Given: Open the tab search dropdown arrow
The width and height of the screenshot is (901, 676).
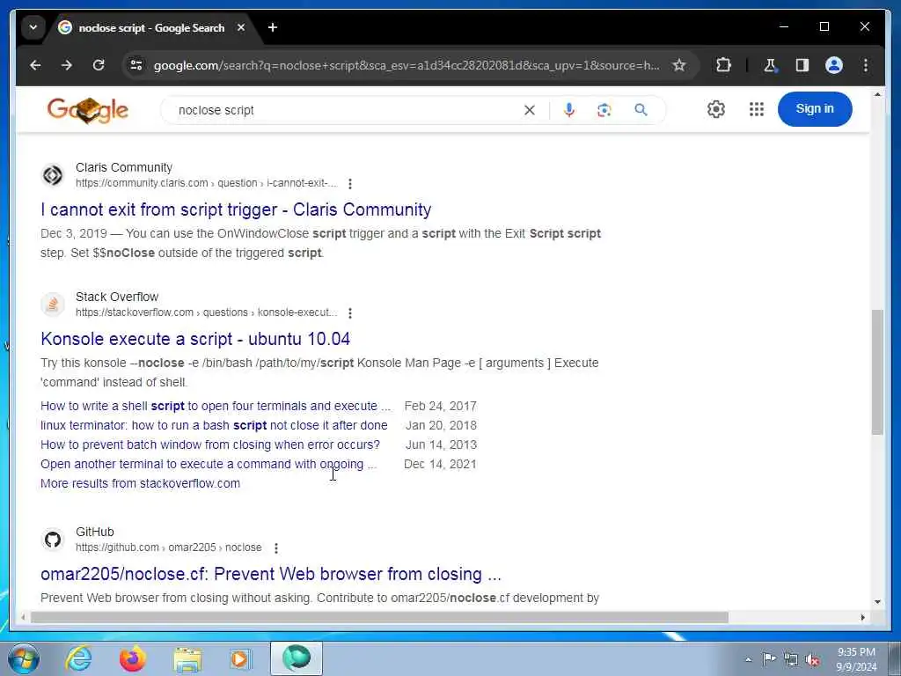Looking at the screenshot, I should click(x=33, y=27).
